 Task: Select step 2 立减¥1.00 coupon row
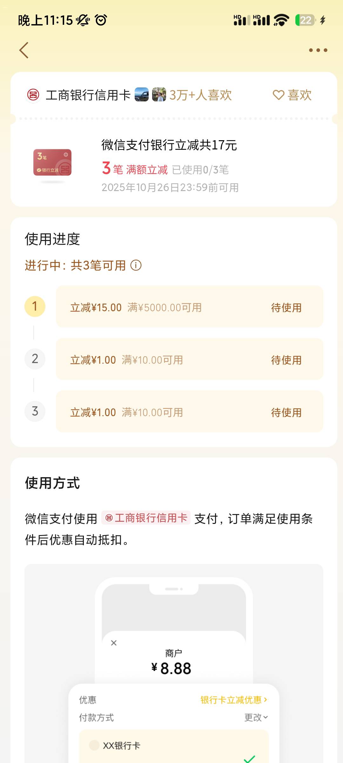click(189, 359)
